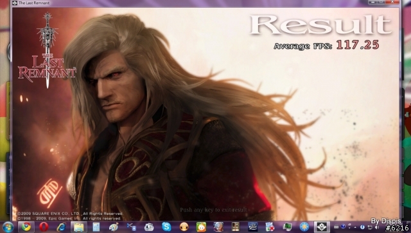Image resolution: width=411 pixels, height=233 pixels.
Task: Click the orange headphones face taskbar icon
Action: 184,227
